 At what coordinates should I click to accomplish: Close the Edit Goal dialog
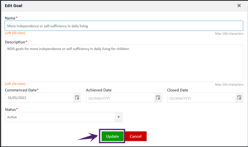239,6
